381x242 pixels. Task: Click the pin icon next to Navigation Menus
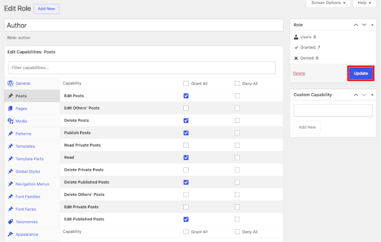click(x=11, y=184)
